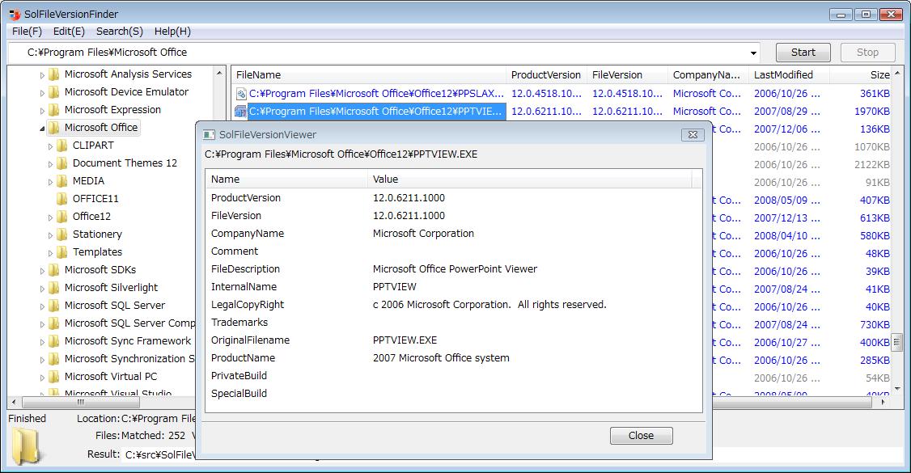
Task: Open the Edit(E) menu
Action: [69, 32]
